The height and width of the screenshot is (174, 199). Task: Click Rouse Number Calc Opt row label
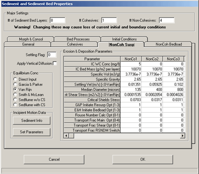[92, 115]
